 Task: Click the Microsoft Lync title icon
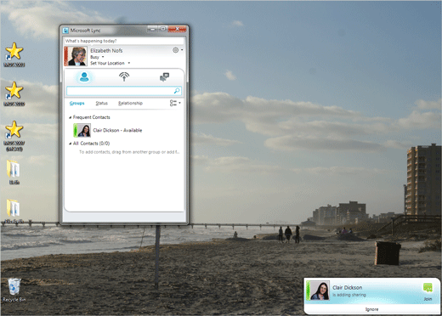pos(65,31)
